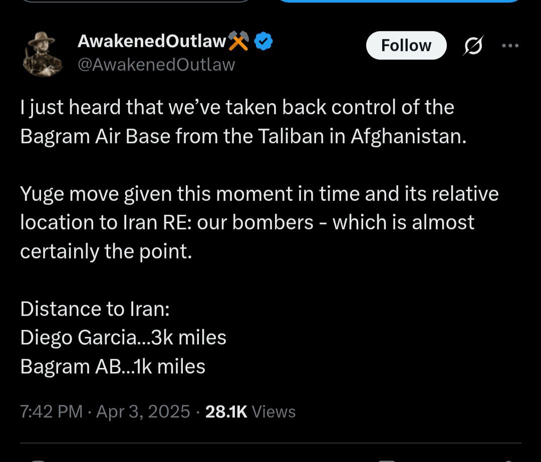Click the partially visible blue button at top
Screen dimensions: 541x462
pos(398,2)
